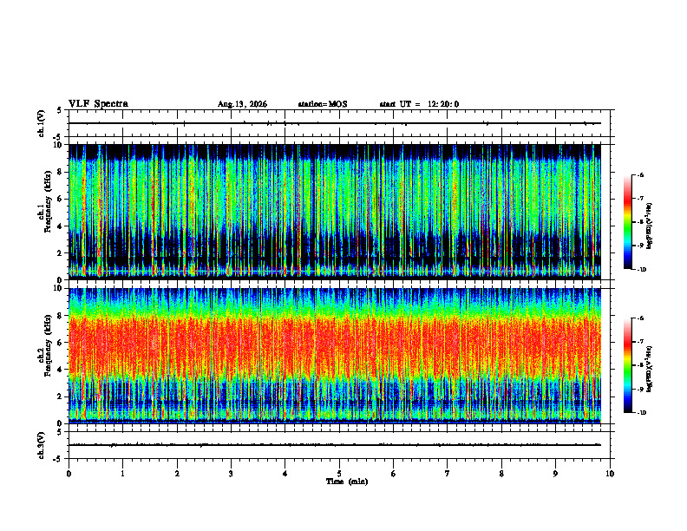Click the -6 label on ch.1 color scale

coord(640,174)
